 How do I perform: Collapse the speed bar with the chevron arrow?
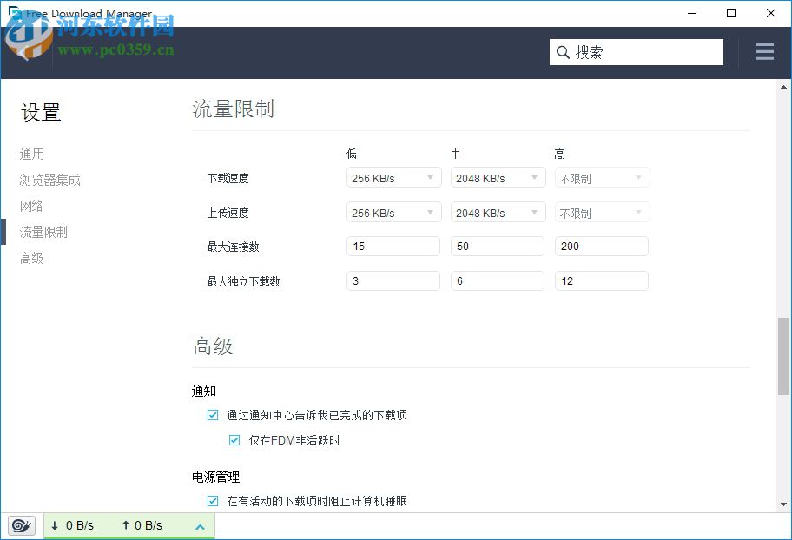[199, 525]
